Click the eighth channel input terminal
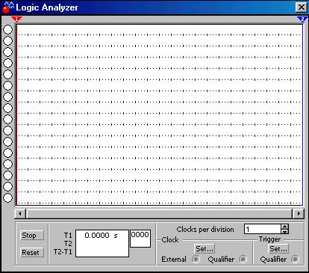The image size is (309, 273). tap(7, 108)
